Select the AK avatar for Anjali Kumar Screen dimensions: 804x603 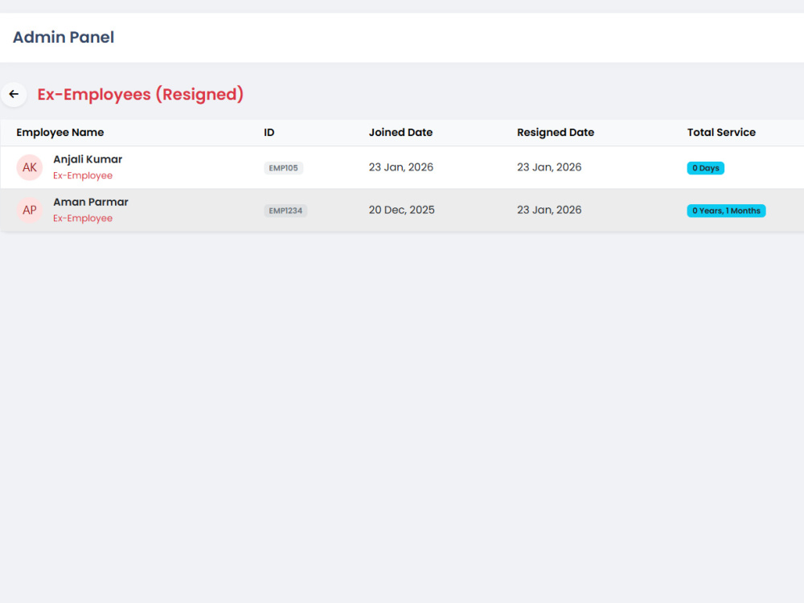29,167
